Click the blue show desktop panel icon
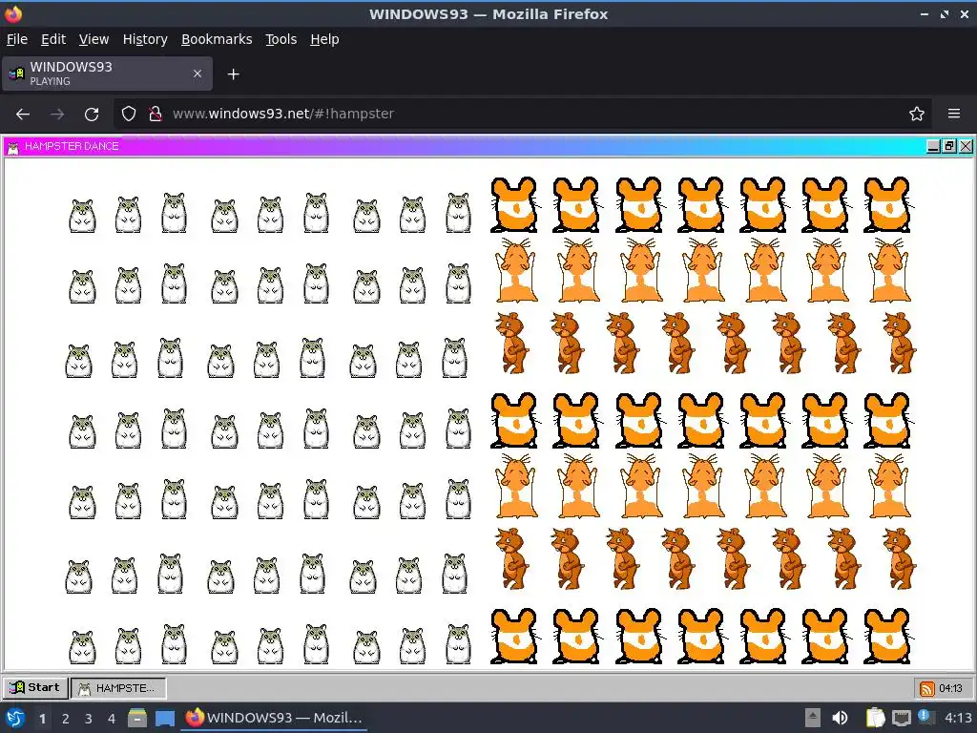977x733 pixels. pyautogui.click(x=164, y=718)
